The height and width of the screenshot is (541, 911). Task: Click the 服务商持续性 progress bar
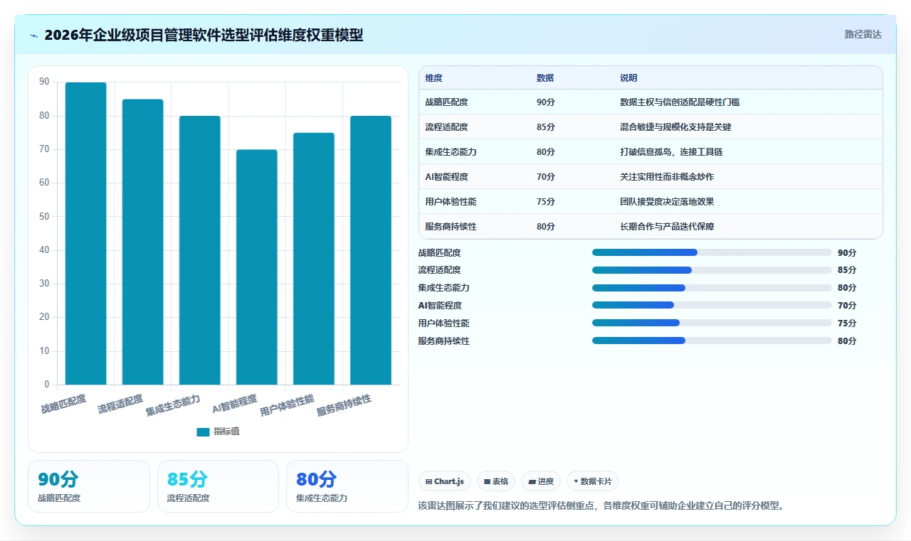(x=712, y=341)
